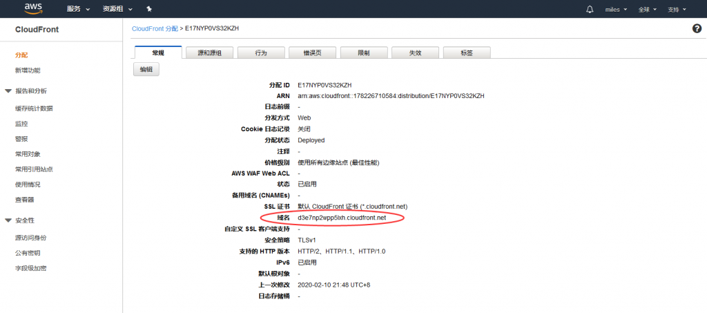This screenshot has width=707, height=313.
Task: Click the 分配 ID value E17NYP0VS32KZH
Action: (325, 85)
